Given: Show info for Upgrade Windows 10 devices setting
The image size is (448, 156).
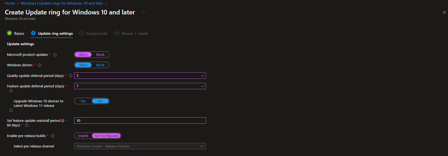Looking at the screenshot, I should 11,110.
